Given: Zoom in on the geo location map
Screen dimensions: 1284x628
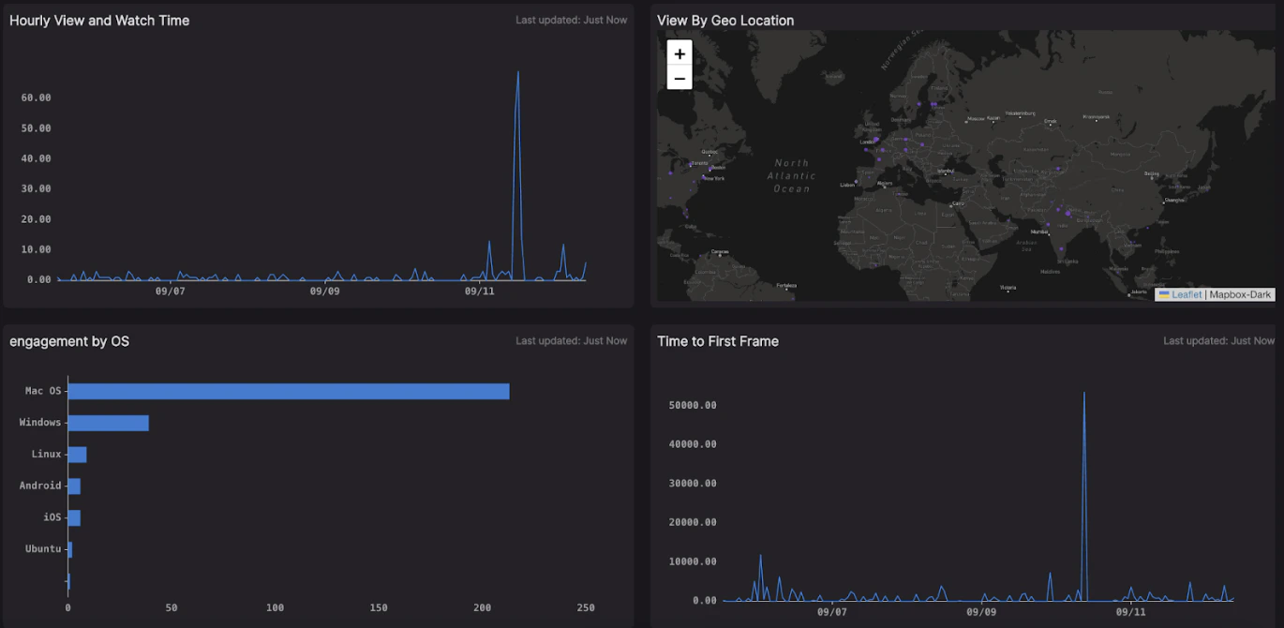Looking at the screenshot, I should (x=679, y=53).
